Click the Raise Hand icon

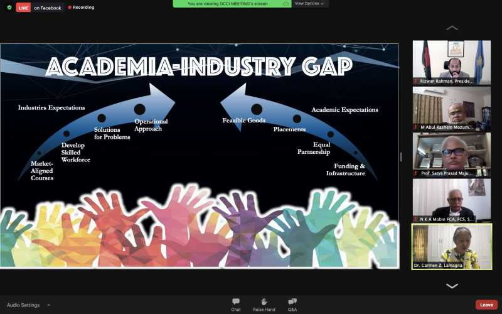coord(264,304)
